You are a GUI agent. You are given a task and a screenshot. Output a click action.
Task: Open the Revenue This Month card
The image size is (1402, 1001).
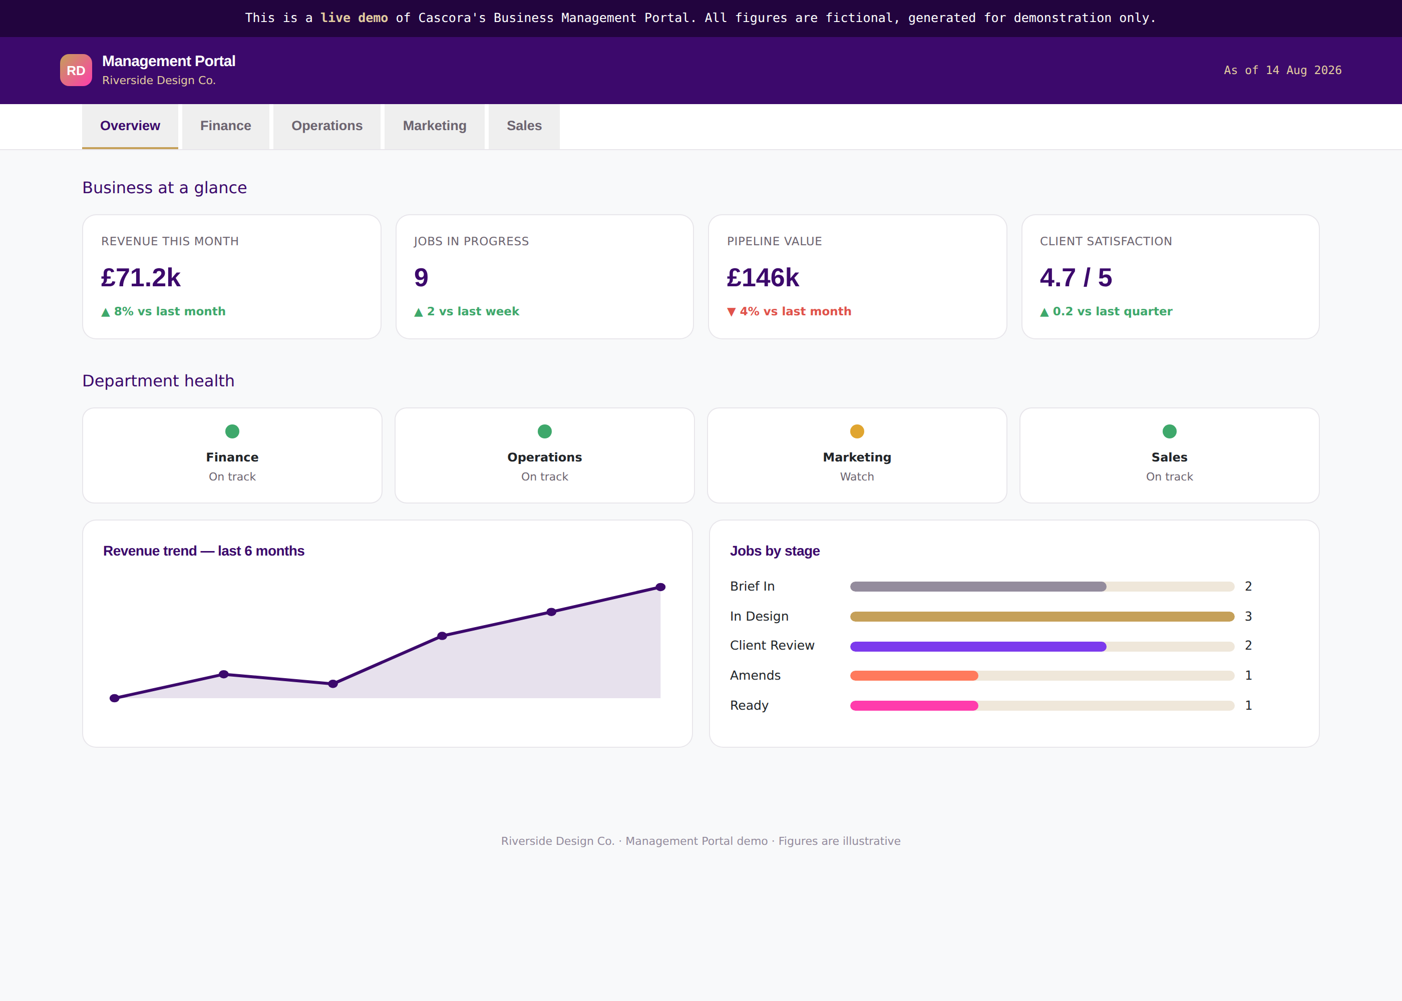point(232,277)
